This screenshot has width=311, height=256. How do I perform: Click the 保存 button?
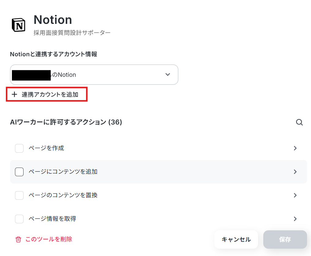coord(285,239)
